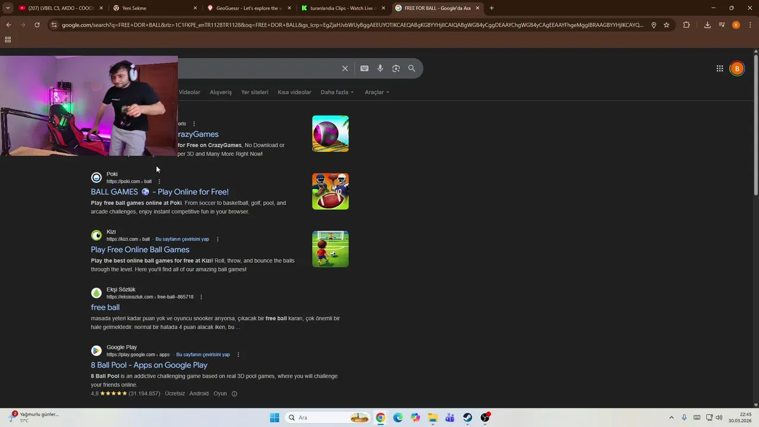Launch Microsoft Edge from the taskbar
The image size is (759, 427).
coord(397,418)
